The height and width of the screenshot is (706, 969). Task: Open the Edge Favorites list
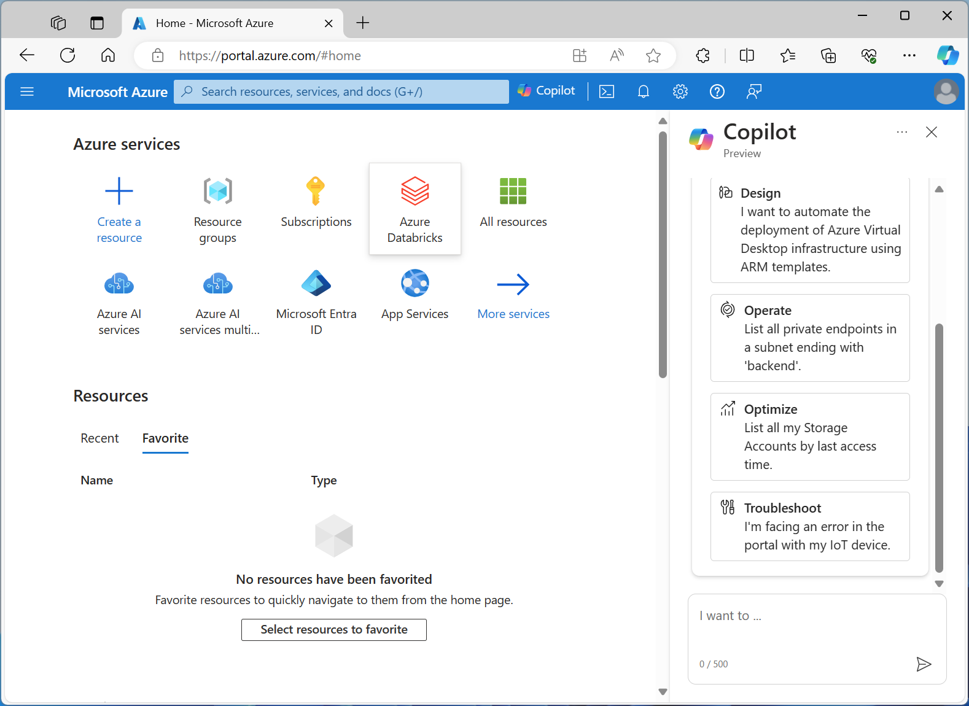click(x=788, y=55)
